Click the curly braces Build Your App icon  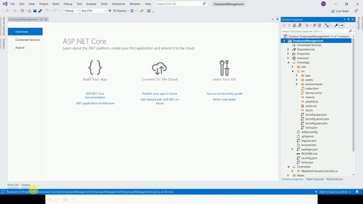point(95,67)
